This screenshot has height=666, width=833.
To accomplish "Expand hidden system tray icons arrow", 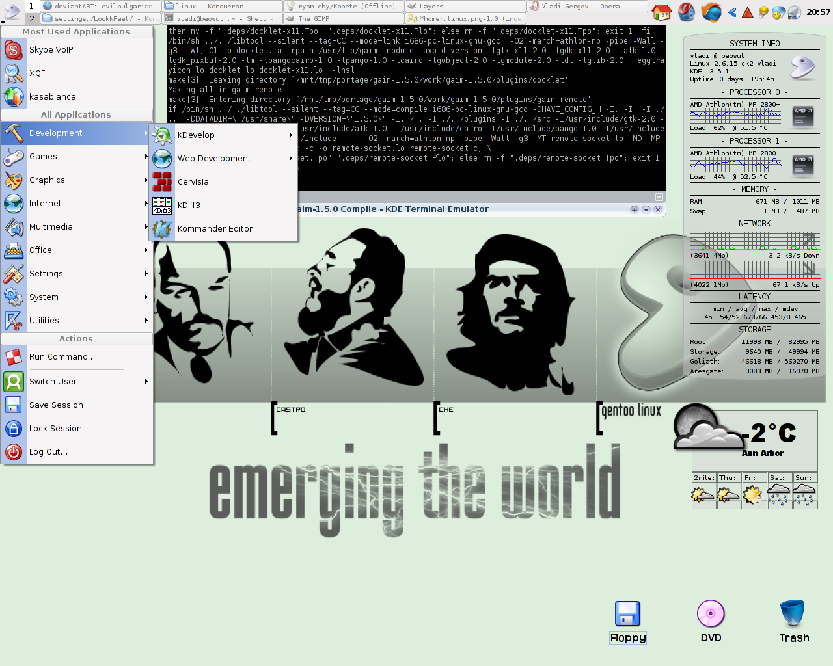I will click(732, 12).
